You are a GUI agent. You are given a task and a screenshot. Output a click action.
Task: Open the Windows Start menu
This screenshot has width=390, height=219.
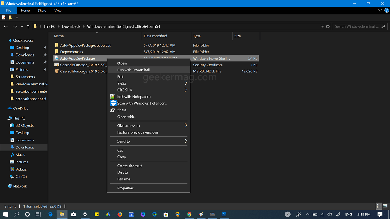(5, 214)
